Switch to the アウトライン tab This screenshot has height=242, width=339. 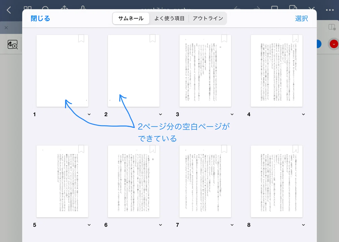tap(208, 19)
